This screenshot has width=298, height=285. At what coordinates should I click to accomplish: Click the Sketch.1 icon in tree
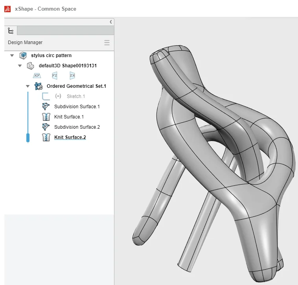(x=46, y=96)
